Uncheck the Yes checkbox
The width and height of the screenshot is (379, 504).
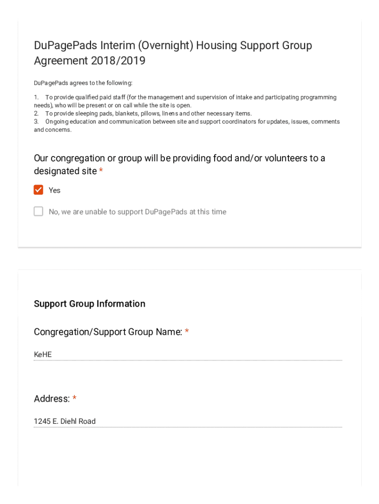pyautogui.click(x=38, y=190)
